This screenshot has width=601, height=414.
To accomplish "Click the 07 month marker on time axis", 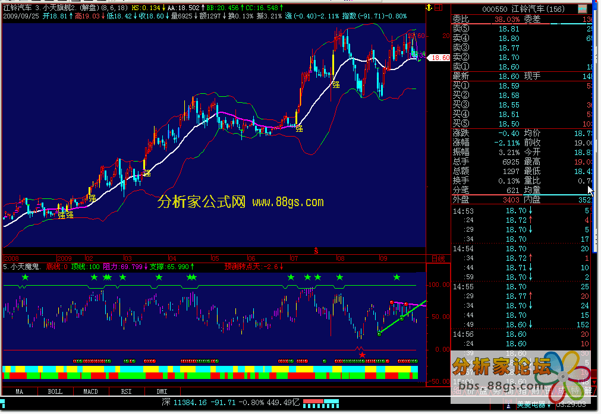I will [x=294, y=258].
